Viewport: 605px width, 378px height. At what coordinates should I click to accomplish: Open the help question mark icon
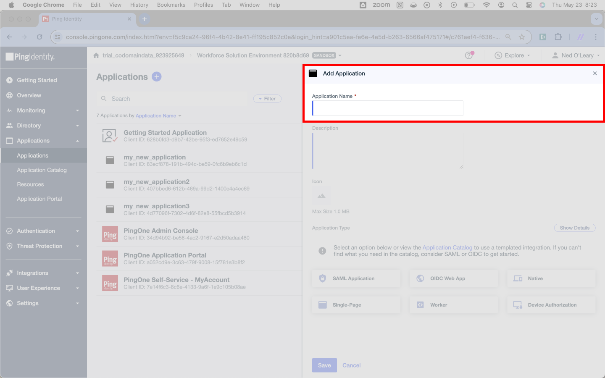[x=469, y=55]
